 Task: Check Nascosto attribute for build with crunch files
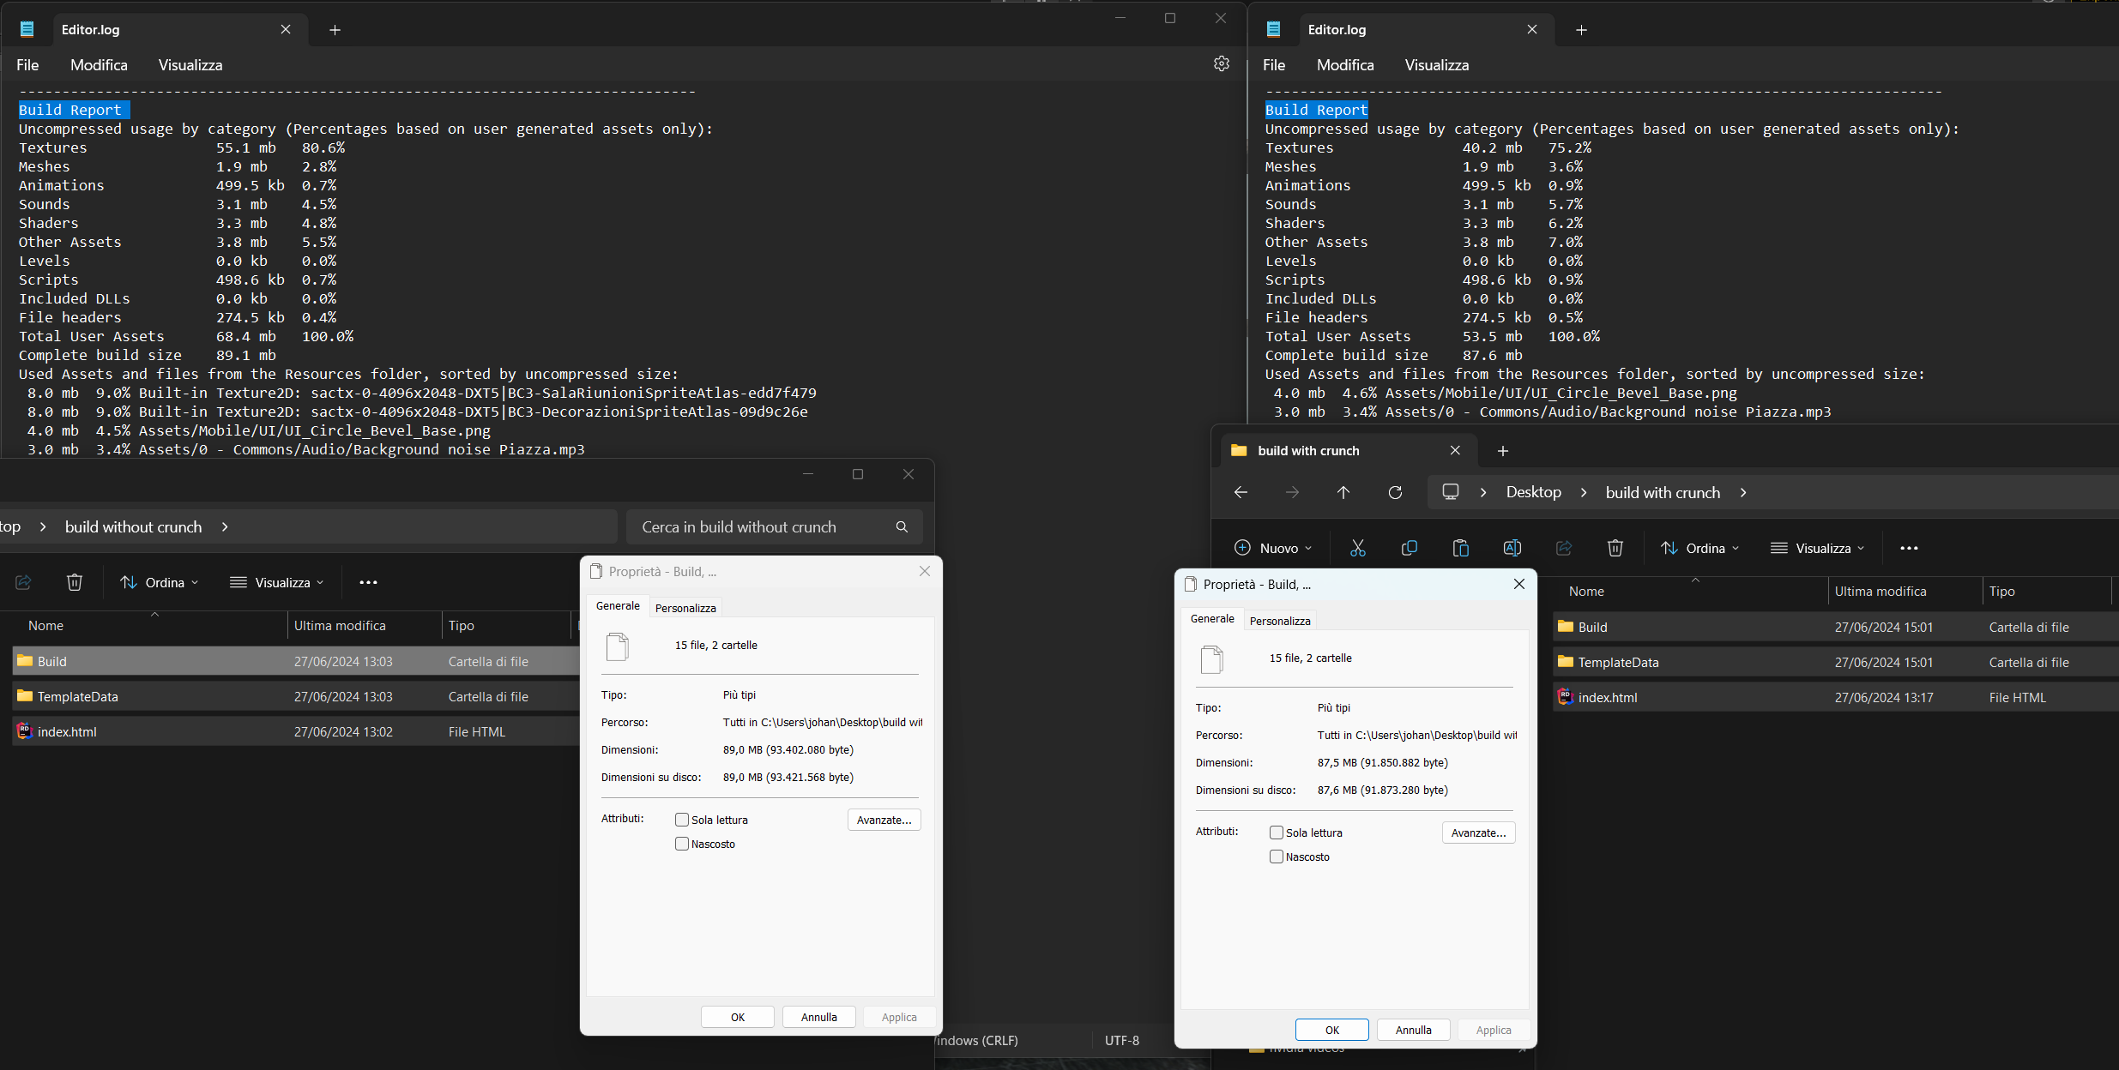[1275, 857]
